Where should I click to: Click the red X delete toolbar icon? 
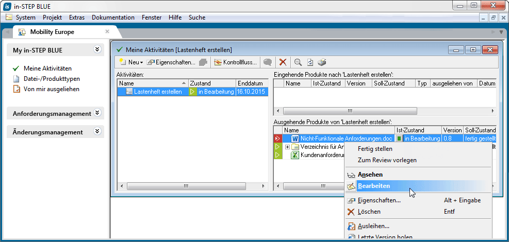283,62
